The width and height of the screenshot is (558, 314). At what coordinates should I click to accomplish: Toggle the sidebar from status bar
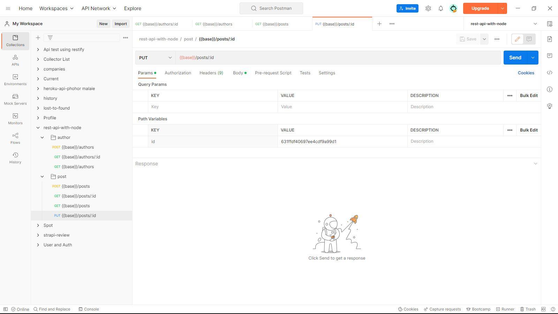(x=6, y=309)
